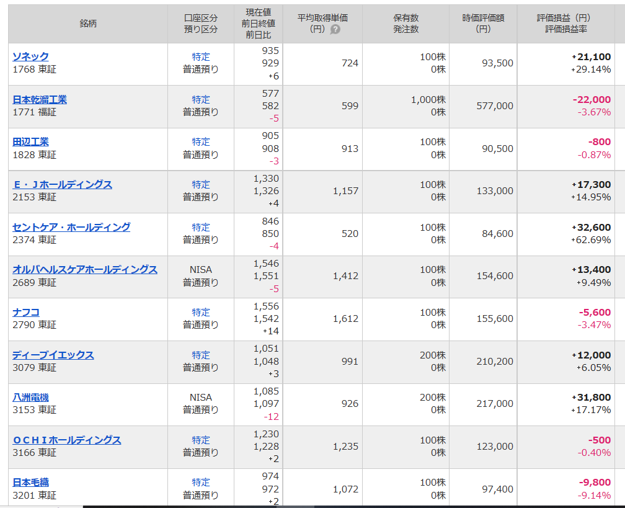Click average price 1,612 for ナフコ

(345, 319)
